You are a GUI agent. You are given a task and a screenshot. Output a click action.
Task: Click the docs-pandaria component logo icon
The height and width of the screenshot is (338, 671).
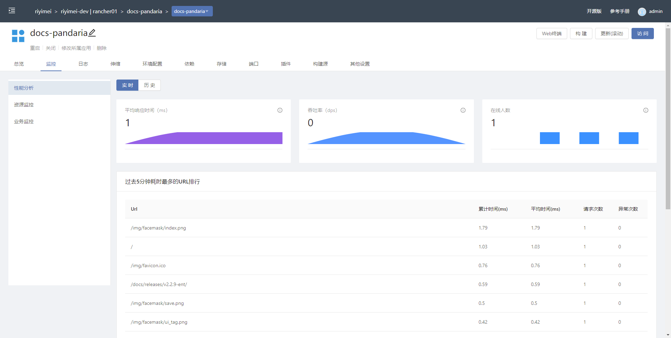[18, 36]
